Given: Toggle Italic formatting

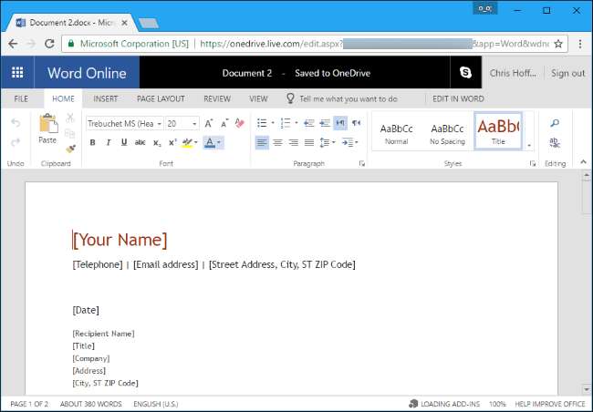Looking at the screenshot, I should click(108, 142).
